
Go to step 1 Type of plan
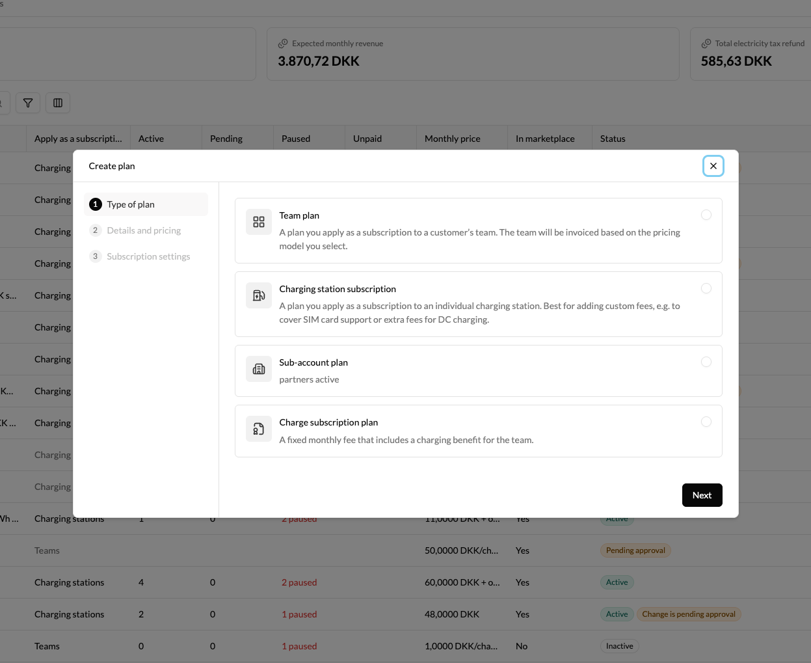(146, 204)
